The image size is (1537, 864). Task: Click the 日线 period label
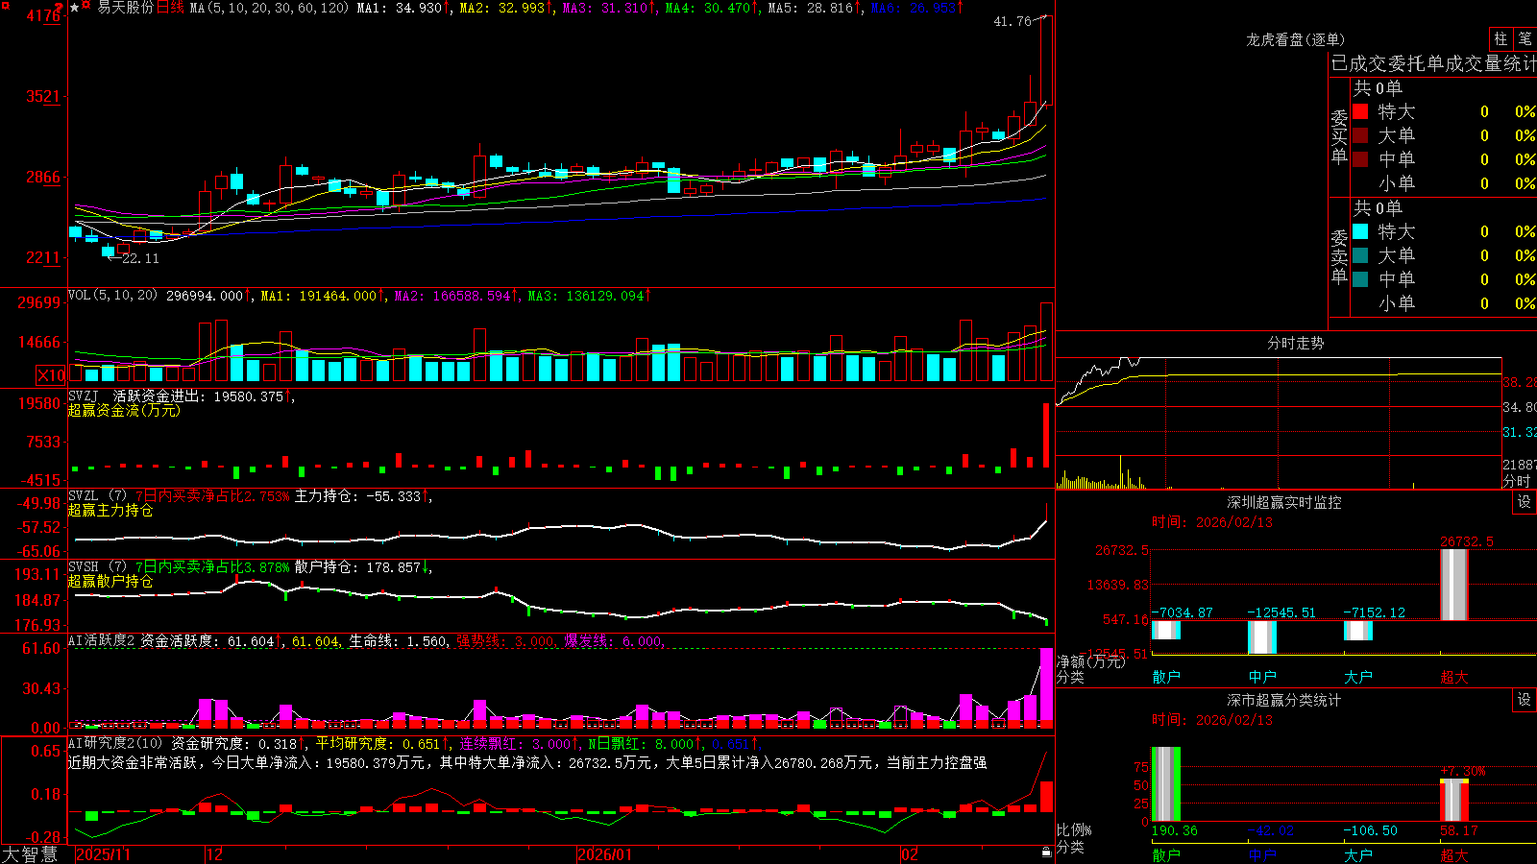[170, 8]
